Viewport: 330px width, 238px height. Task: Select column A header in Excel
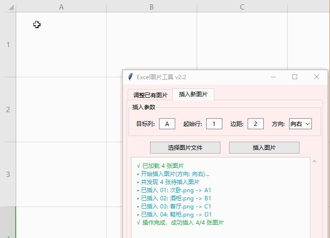click(x=61, y=7)
